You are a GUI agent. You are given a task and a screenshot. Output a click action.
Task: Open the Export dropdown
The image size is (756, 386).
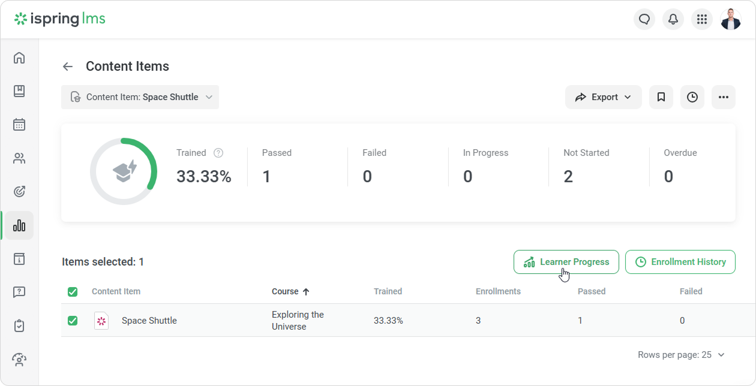point(603,97)
